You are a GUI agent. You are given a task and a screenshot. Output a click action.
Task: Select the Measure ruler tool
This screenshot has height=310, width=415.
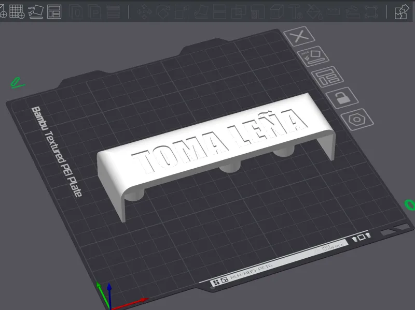333,12
